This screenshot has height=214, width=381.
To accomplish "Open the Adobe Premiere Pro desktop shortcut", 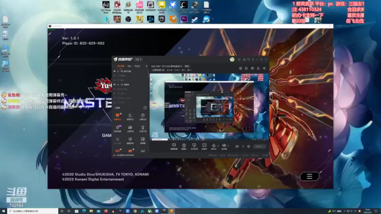I will pos(184,19).
